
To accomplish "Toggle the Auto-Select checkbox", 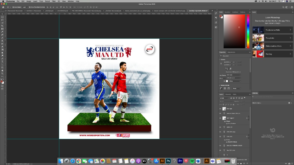I will coord(13,7).
